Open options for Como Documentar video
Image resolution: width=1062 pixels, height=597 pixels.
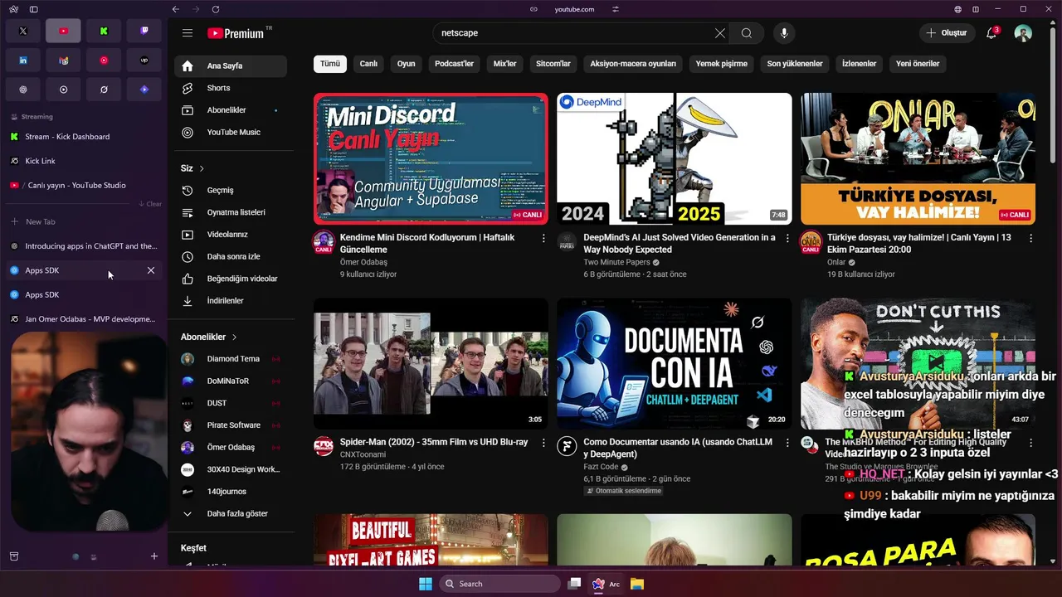tap(787, 443)
